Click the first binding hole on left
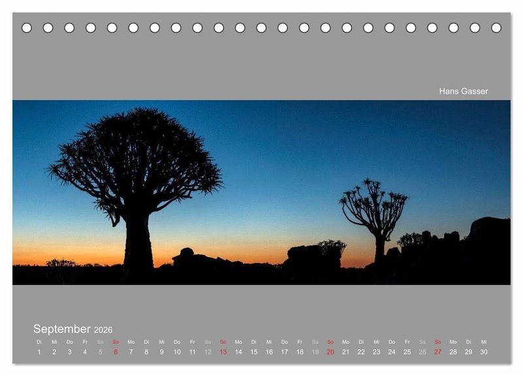This screenshot has width=523, height=376. click(x=27, y=27)
